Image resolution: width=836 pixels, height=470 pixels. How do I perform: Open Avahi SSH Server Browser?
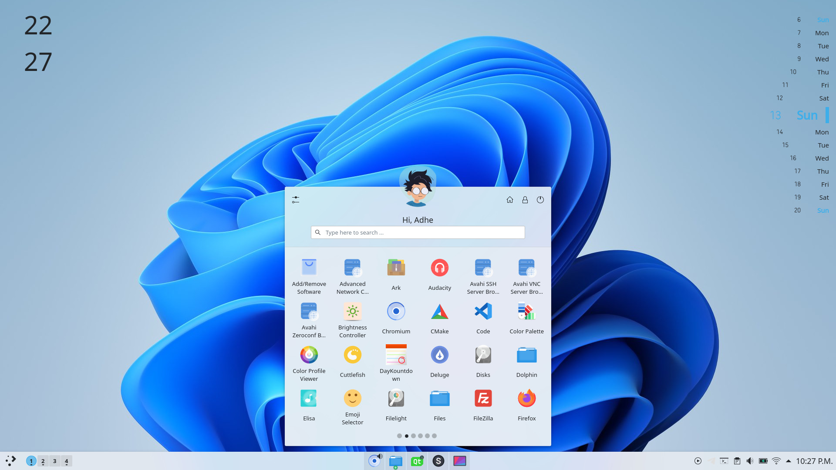tap(483, 276)
